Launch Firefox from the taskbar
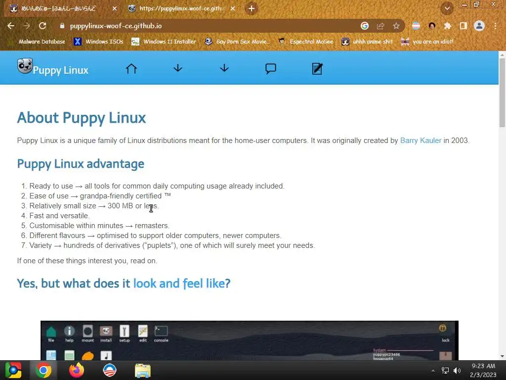 (77, 370)
